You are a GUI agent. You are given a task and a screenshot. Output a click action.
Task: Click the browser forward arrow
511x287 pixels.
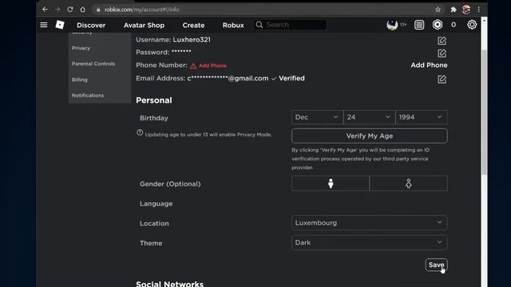tap(57, 10)
